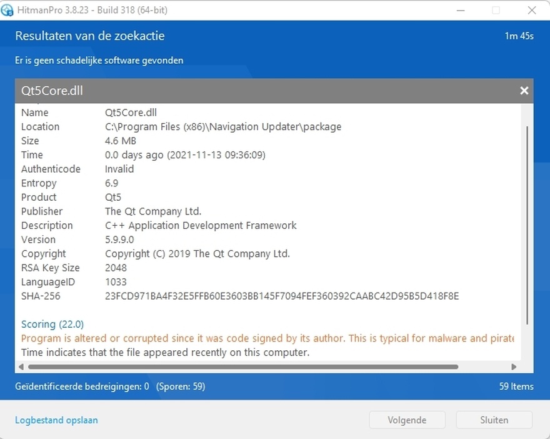The width and height of the screenshot is (550, 439).
Task: Click the Location path C:\Program Files (x86)
Action: click(223, 127)
